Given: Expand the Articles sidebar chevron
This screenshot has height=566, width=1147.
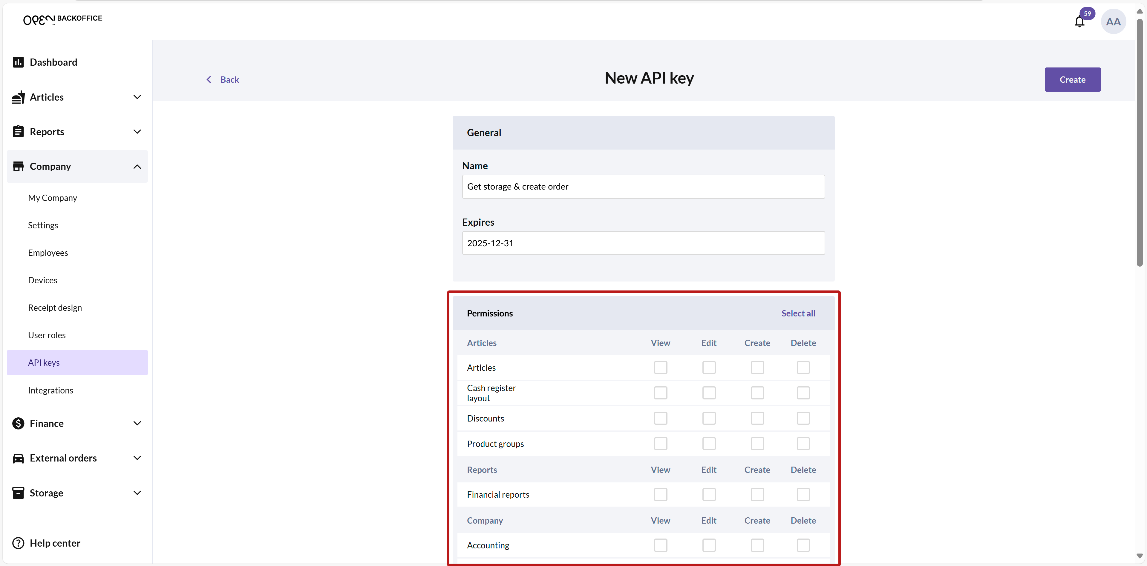Looking at the screenshot, I should pyautogui.click(x=137, y=97).
